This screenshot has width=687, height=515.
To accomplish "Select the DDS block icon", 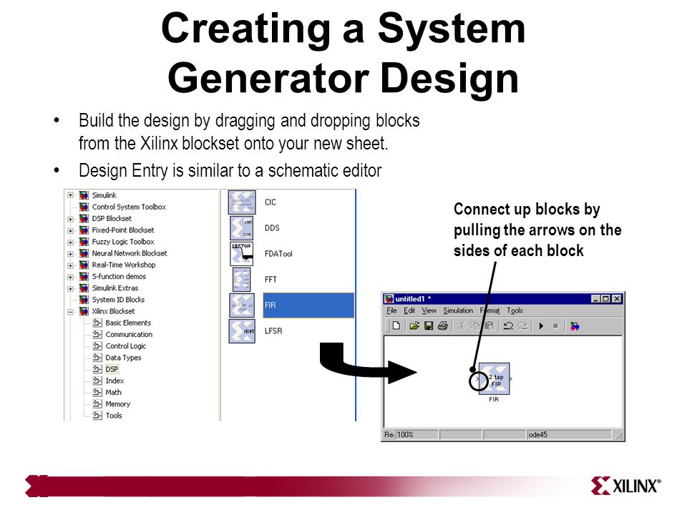I will coord(241,227).
